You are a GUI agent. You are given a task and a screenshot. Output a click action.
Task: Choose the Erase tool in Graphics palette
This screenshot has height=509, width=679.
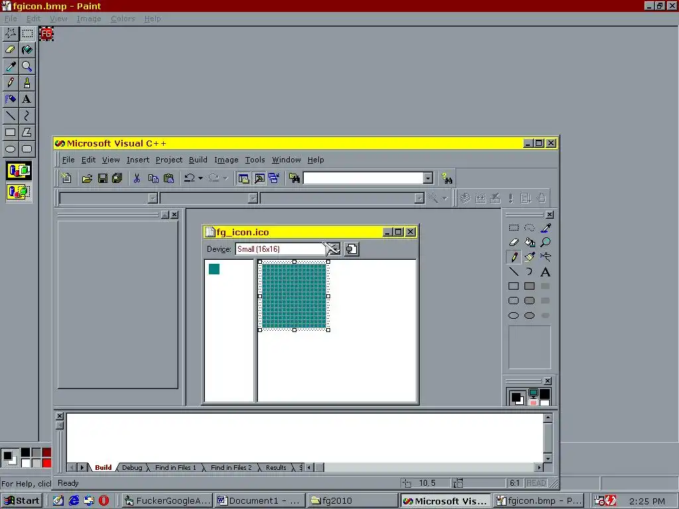[514, 242]
